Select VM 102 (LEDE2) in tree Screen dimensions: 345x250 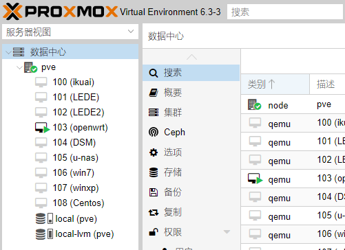click(x=79, y=112)
